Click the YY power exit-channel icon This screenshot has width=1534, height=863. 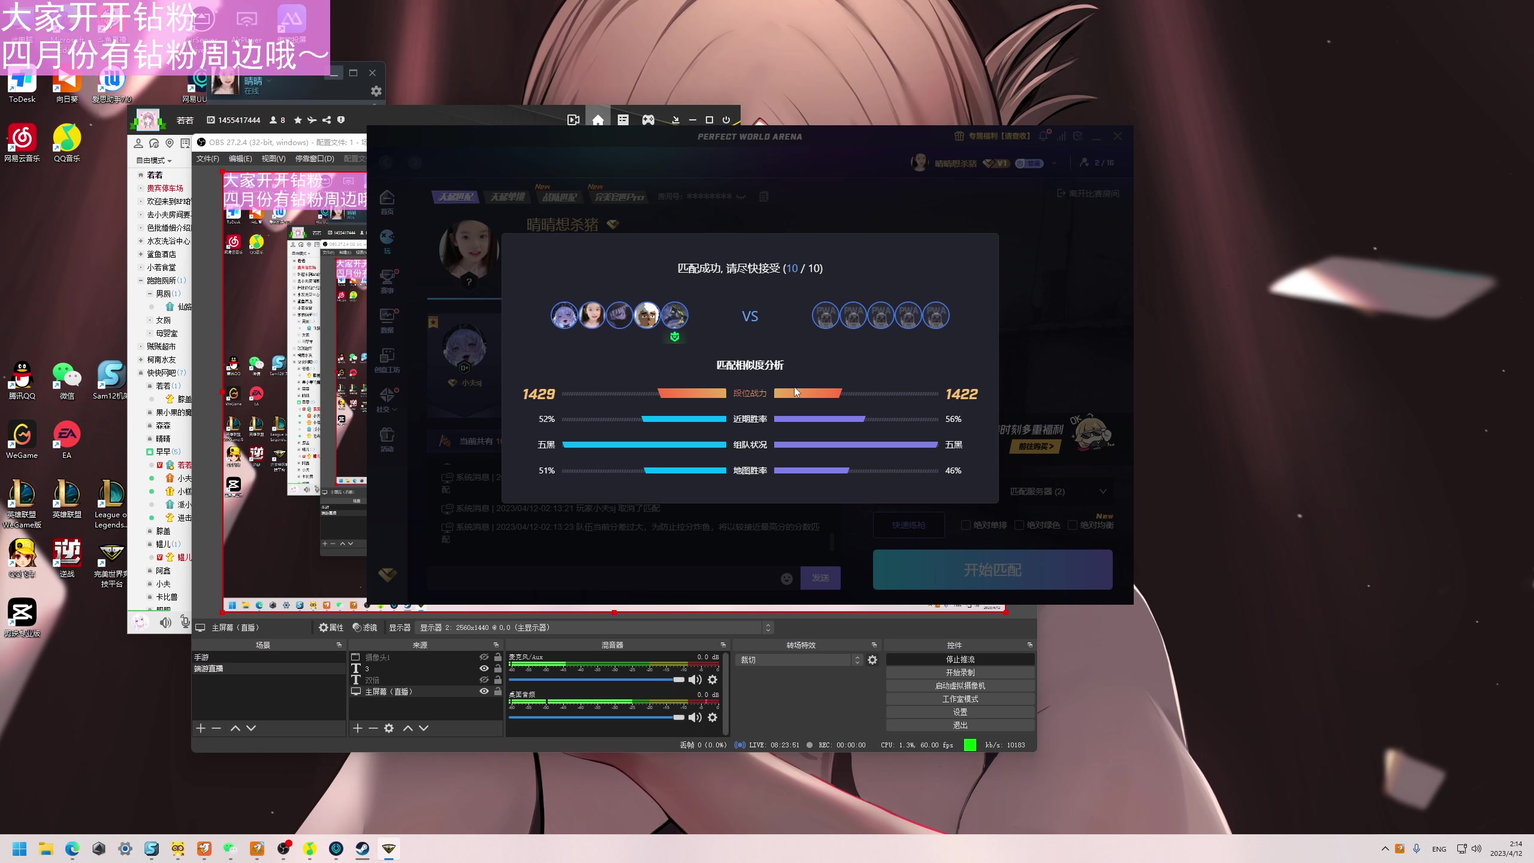(726, 120)
